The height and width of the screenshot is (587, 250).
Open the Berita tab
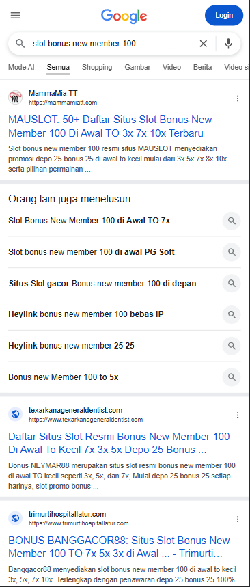pyautogui.click(x=202, y=68)
